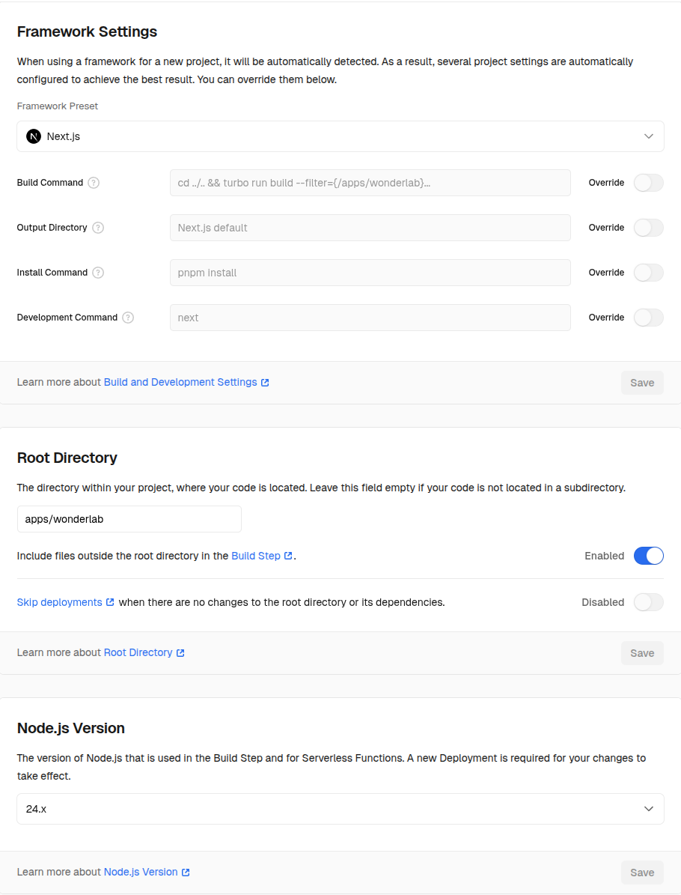Click the help icon next to Build Command
This screenshot has width=681, height=895.
94,183
